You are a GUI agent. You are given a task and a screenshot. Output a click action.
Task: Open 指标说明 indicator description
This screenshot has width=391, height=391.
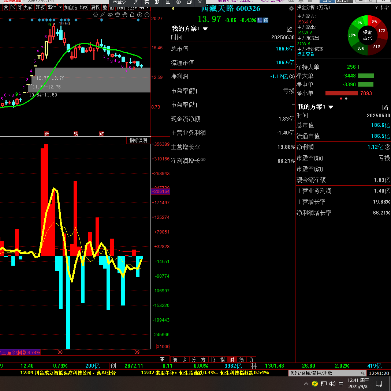[x=138, y=140]
